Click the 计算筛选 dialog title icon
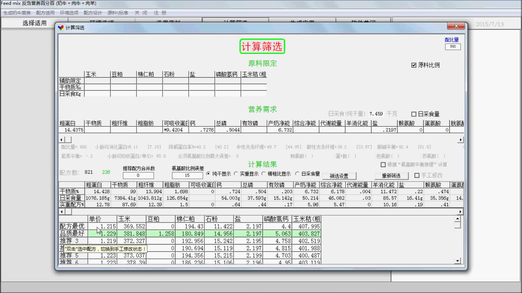The width and height of the screenshot is (522, 293). point(61,28)
